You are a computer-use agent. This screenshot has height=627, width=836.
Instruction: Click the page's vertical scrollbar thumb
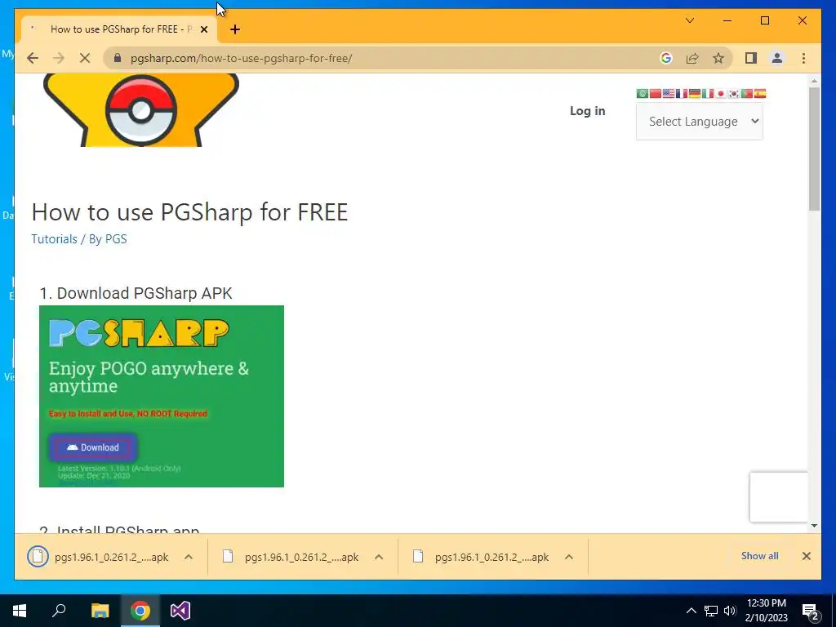coord(814,149)
